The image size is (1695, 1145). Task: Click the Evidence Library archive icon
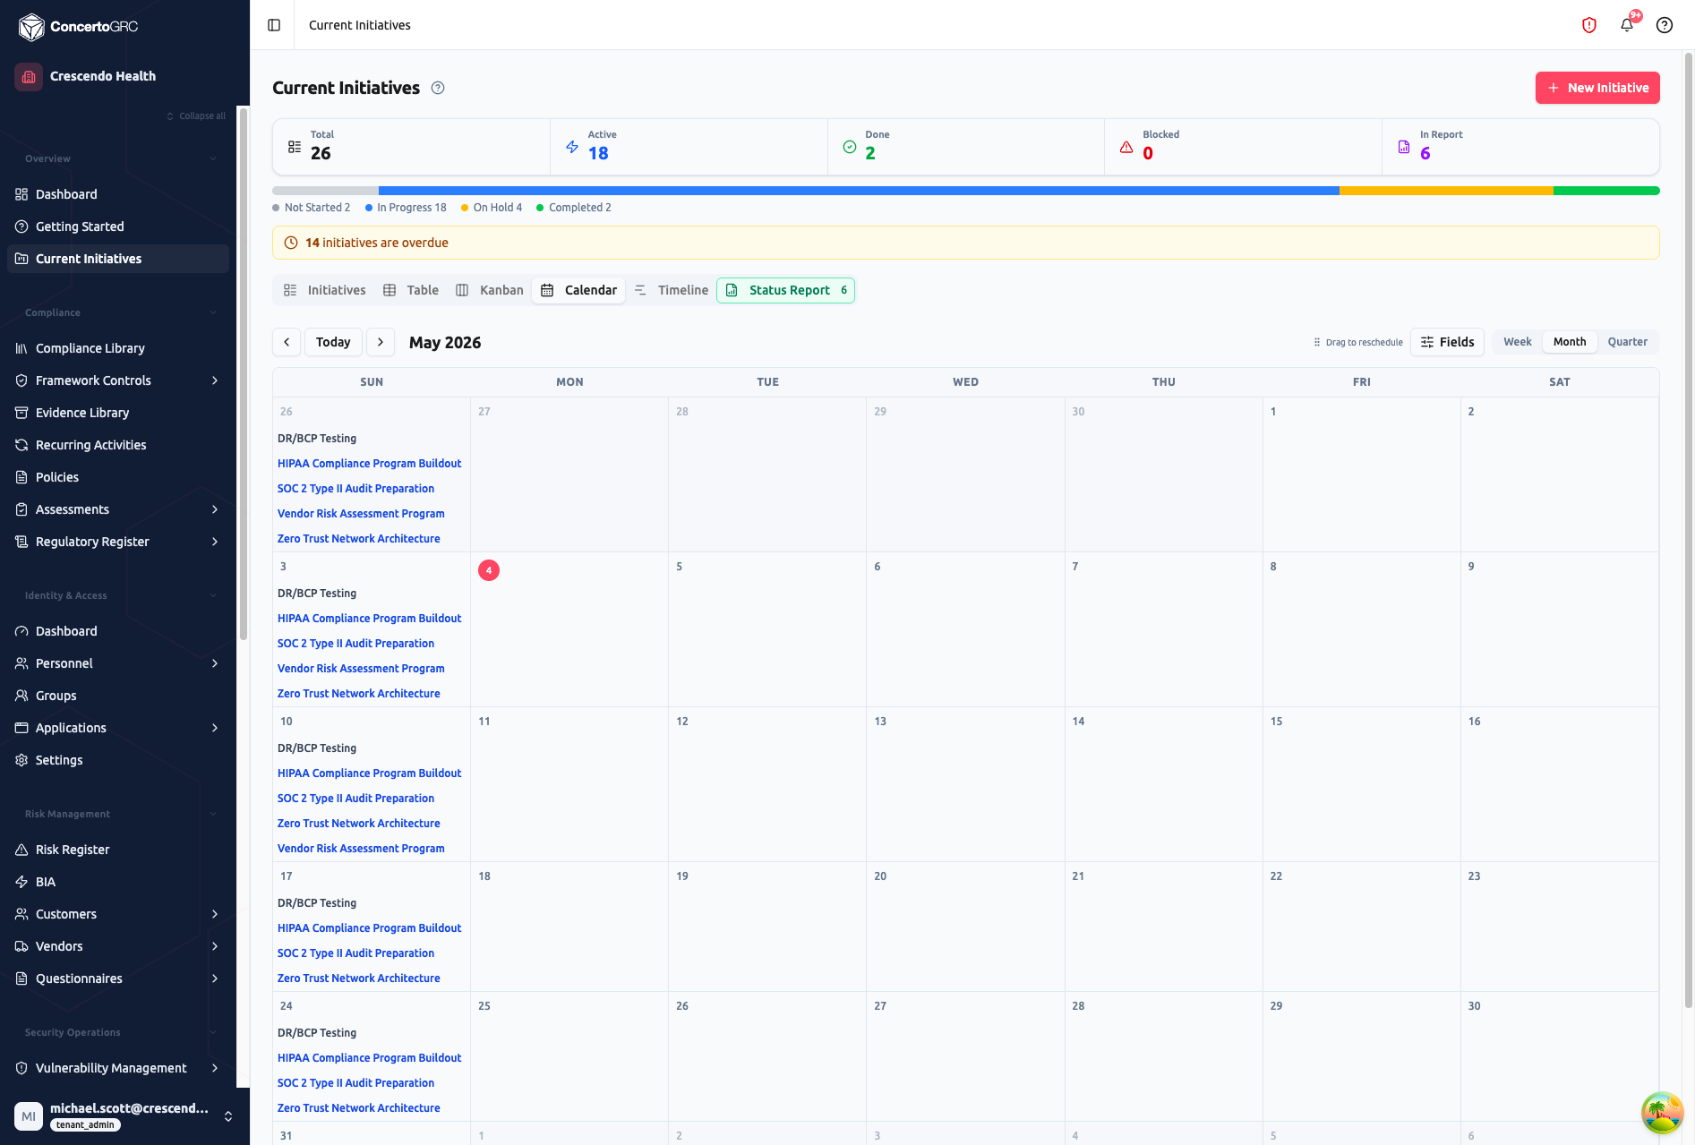tap(21, 413)
